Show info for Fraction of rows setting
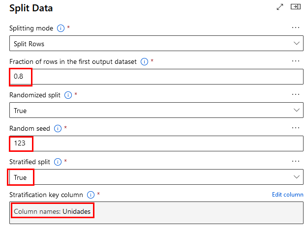306x229 pixels. (x=145, y=61)
